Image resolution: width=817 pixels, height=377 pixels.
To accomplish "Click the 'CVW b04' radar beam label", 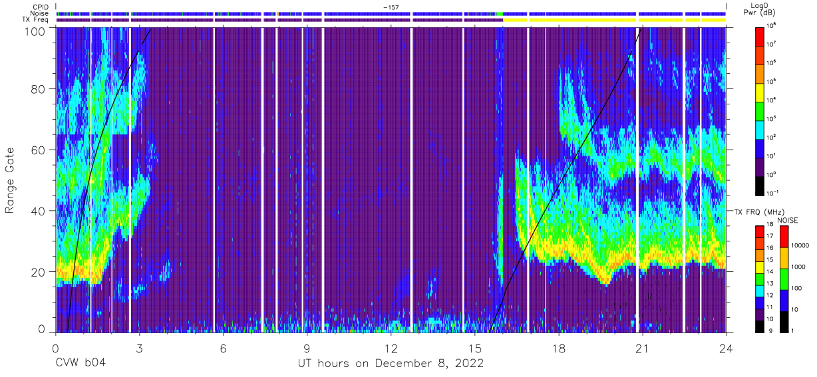I will coord(81,363).
